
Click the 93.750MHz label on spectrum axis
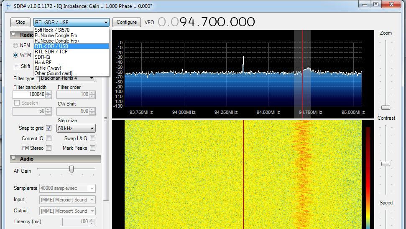click(x=141, y=112)
